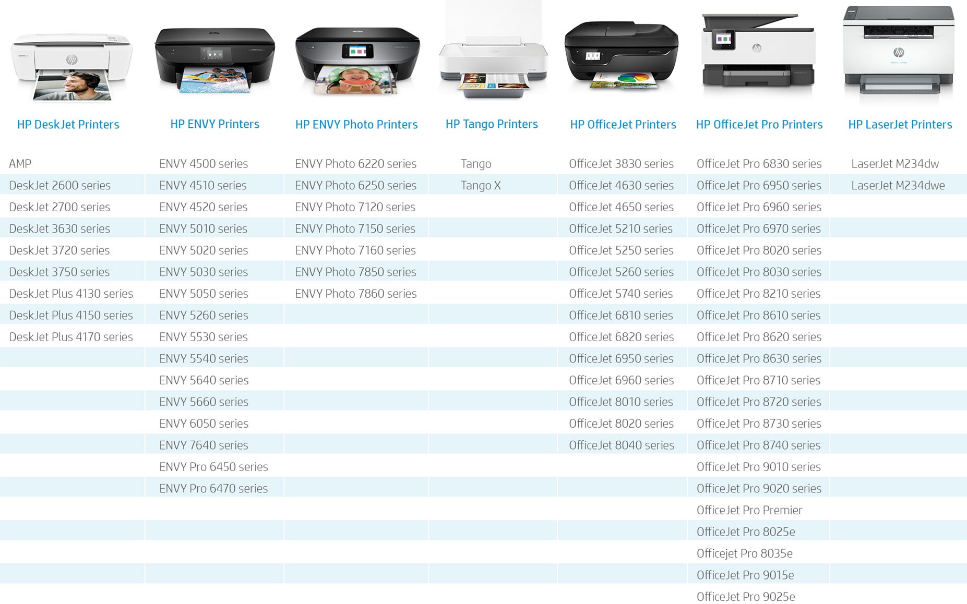Select DeskJet 3750 series

click(59, 272)
